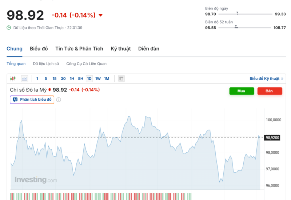291x200 pixels.
Task: Set chart interval to 5H
Action: (80, 79)
